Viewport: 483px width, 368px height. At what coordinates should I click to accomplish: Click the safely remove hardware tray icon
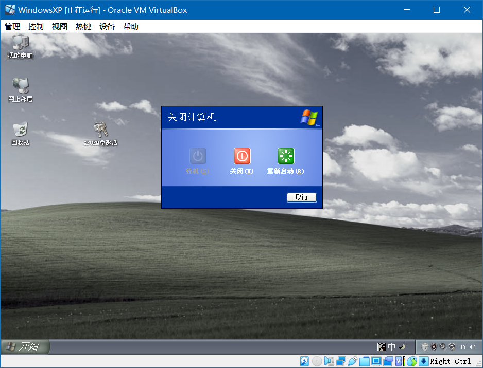pos(425,347)
